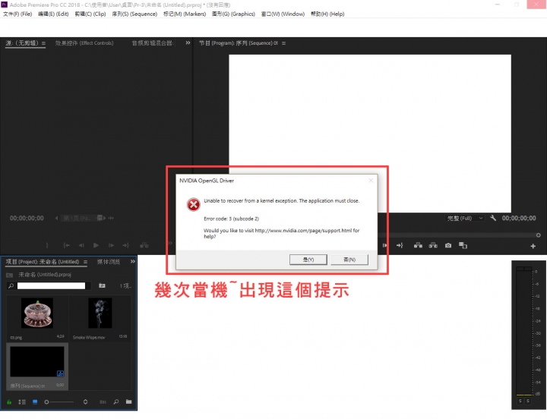
Task: Open the 編輯 (Edit) menu
Action: [53, 14]
